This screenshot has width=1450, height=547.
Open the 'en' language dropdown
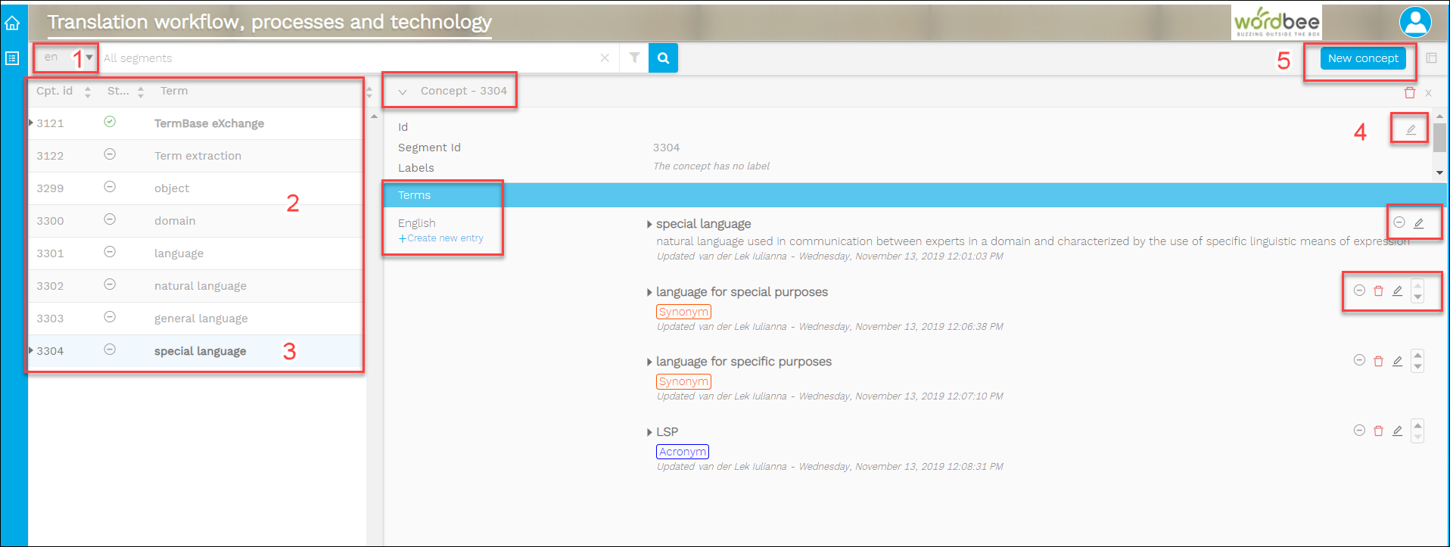click(x=89, y=57)
